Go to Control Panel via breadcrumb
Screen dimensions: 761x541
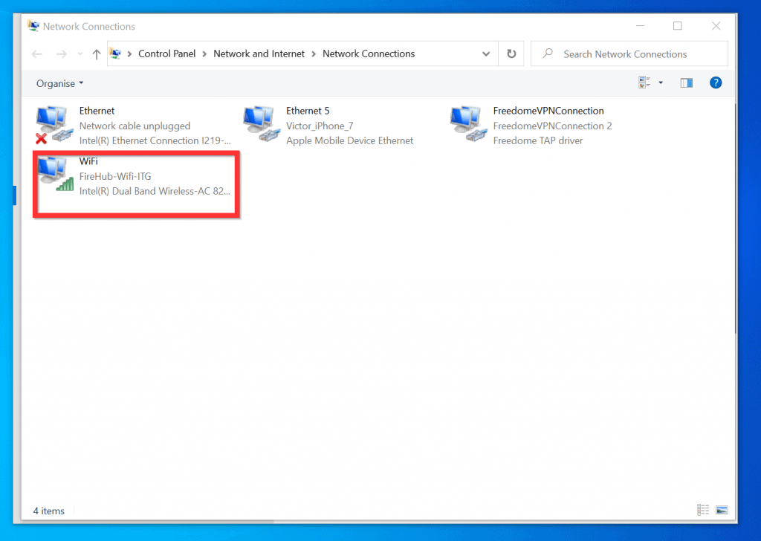(166, 54)
